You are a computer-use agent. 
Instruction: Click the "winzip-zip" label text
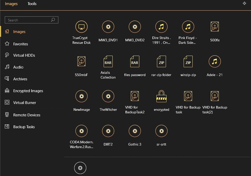click(188, 75)
